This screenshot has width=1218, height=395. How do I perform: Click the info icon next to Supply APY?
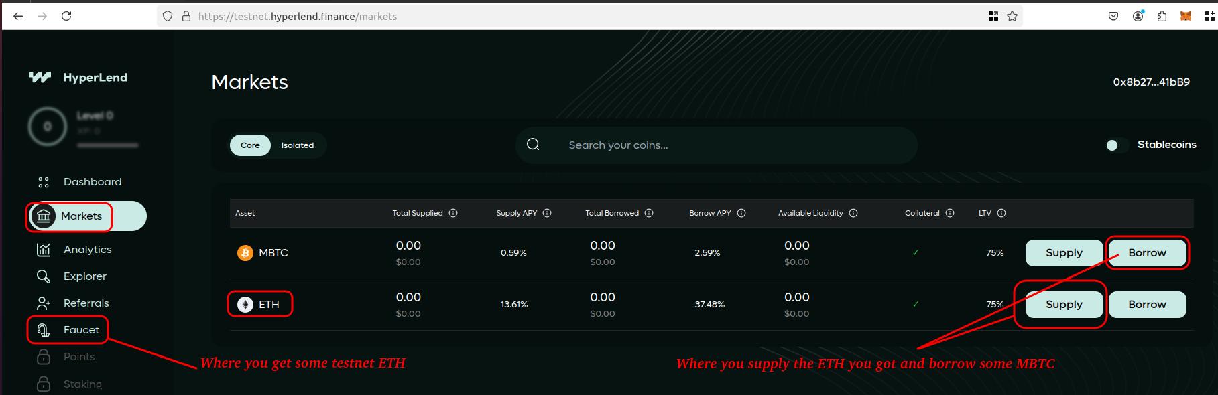point(547,213)
